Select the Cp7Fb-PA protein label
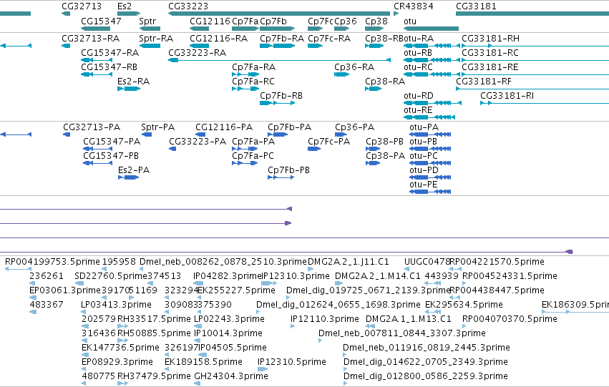The image size is (609, 387). 289,127
